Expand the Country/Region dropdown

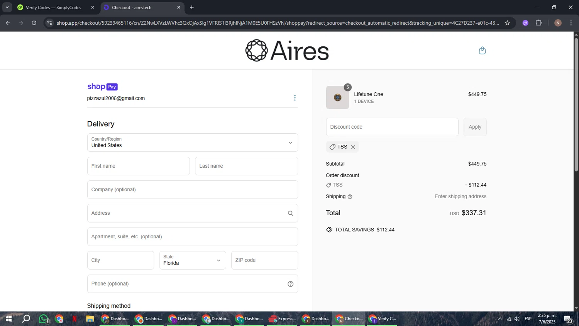coord(193,143)
